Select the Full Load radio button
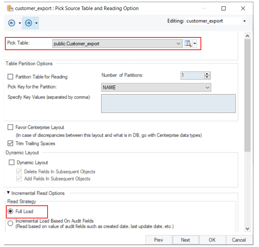 [11, 211]
